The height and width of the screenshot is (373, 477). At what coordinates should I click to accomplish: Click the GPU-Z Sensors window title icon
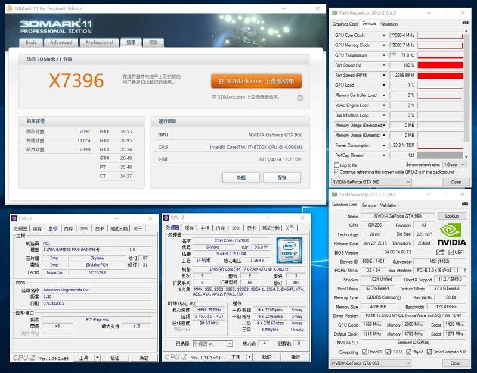point(334,13)
